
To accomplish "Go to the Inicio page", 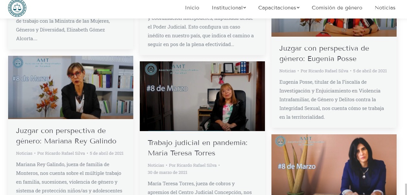I will coord(192,8).
